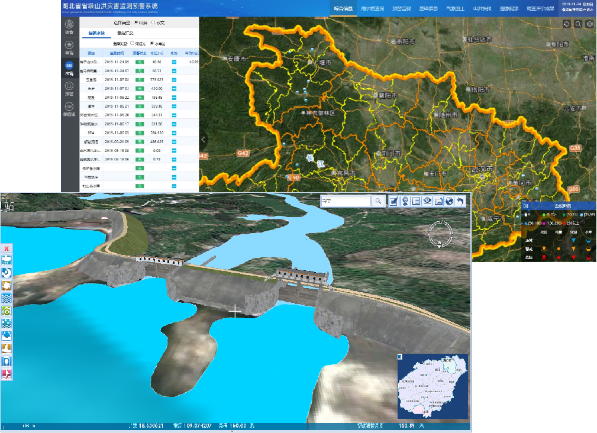Viewport: 597px width, 433px height.
Task: Click the globe icon in 3D toolbar
Action: [449, 201]
